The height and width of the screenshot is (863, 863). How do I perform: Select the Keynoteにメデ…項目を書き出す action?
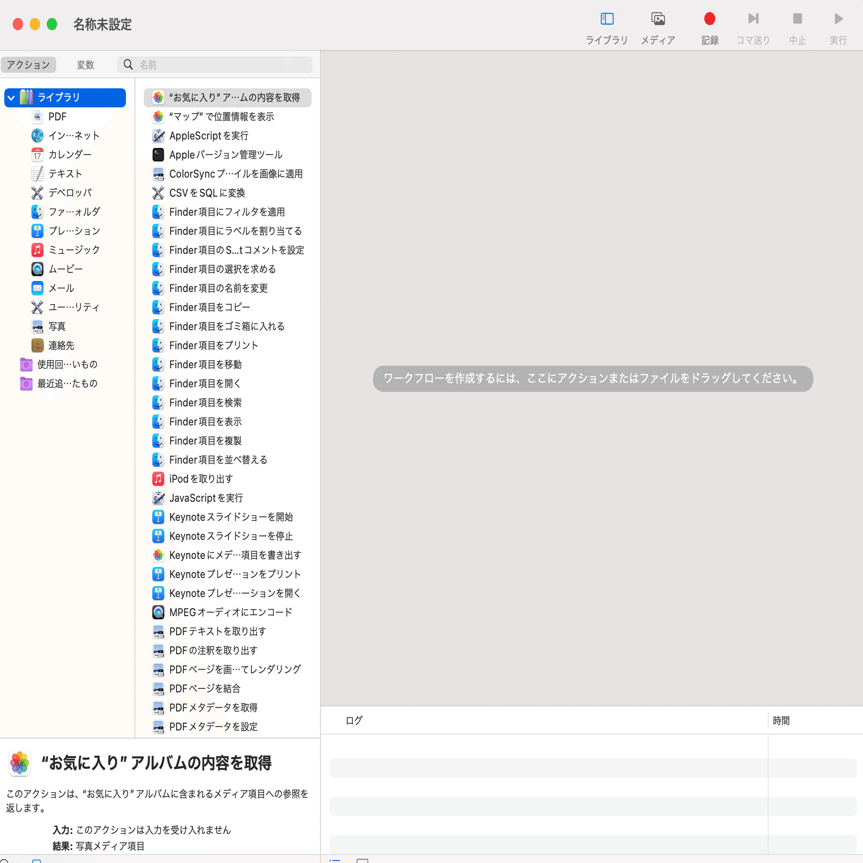(x=228, y=555)
